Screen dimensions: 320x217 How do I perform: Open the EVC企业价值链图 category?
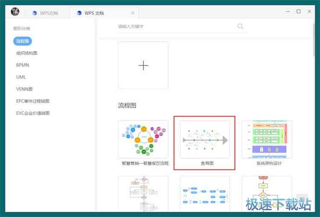pos(33,113)
